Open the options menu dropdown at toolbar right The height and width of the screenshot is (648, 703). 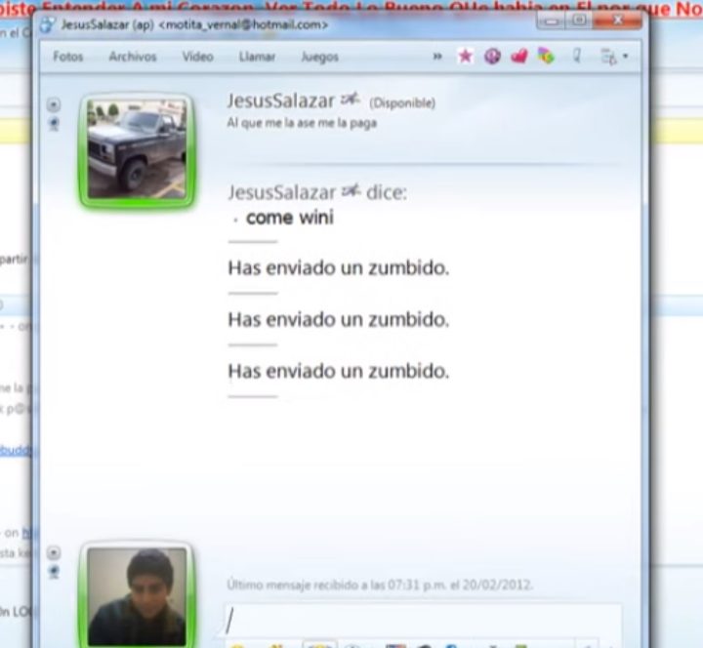615,57
